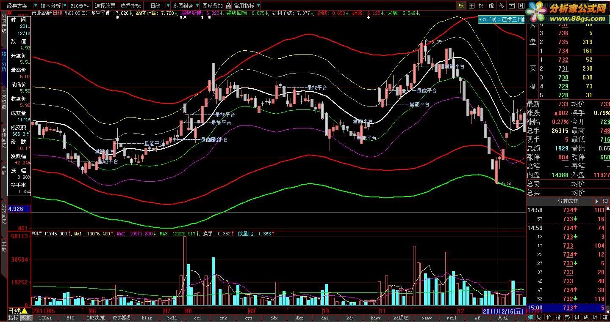Expand the 常用指标 dropdown arrow
610x322 pixels.
(x=258, y=6)
